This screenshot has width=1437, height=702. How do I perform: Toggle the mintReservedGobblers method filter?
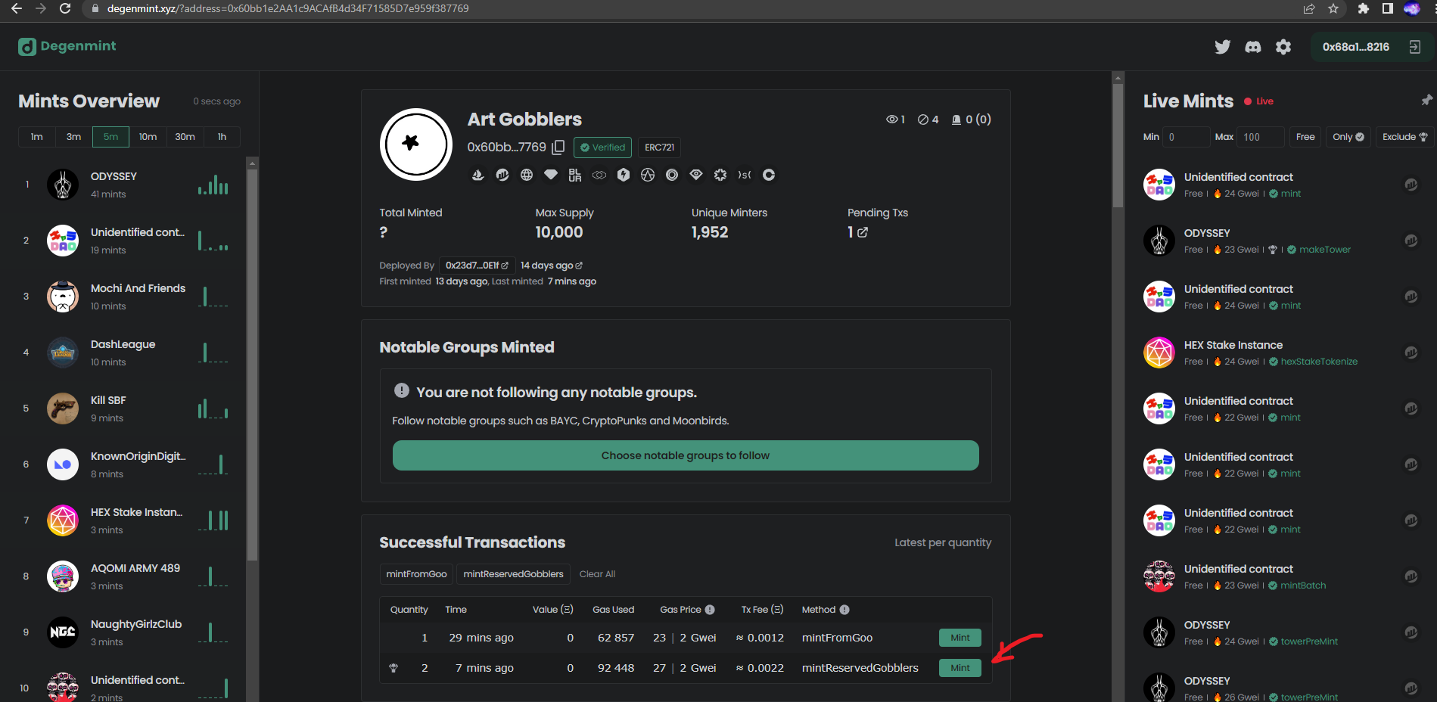pos(513,574)
